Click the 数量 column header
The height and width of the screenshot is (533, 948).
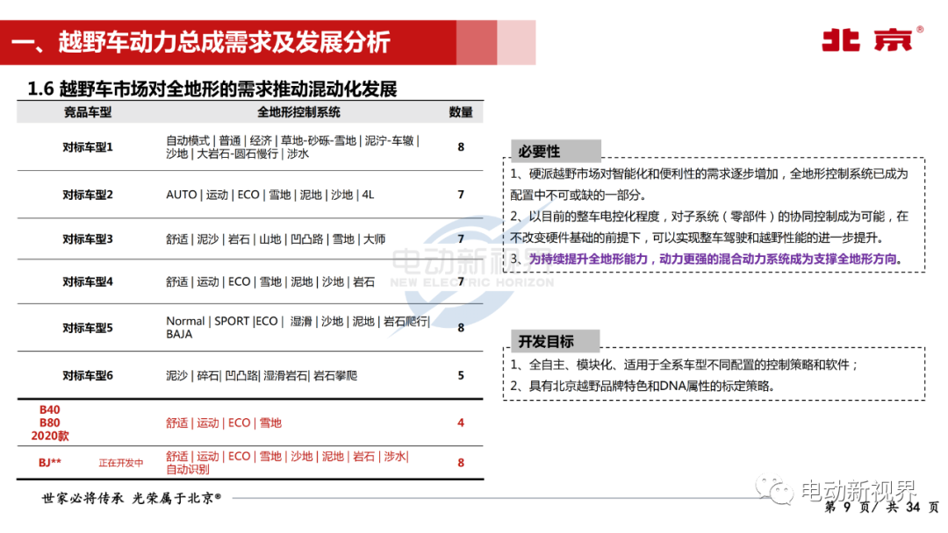461,112
